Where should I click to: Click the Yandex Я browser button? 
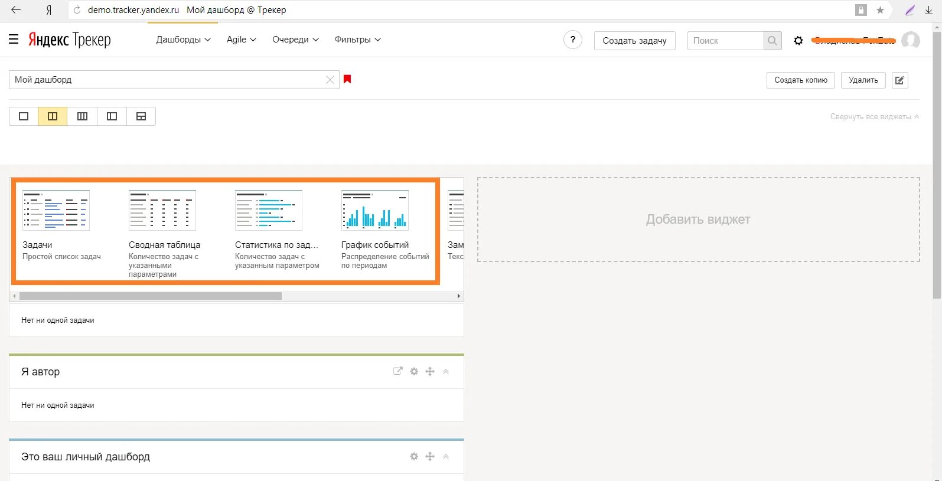pyautogui.click(x=48, y=10)
